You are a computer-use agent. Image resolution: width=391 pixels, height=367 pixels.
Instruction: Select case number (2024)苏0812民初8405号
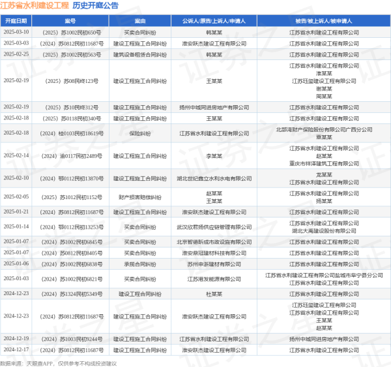70,253
